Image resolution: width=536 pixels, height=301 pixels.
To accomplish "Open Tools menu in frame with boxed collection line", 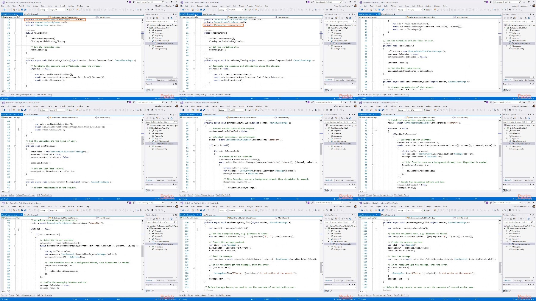I will coord(50,6).
